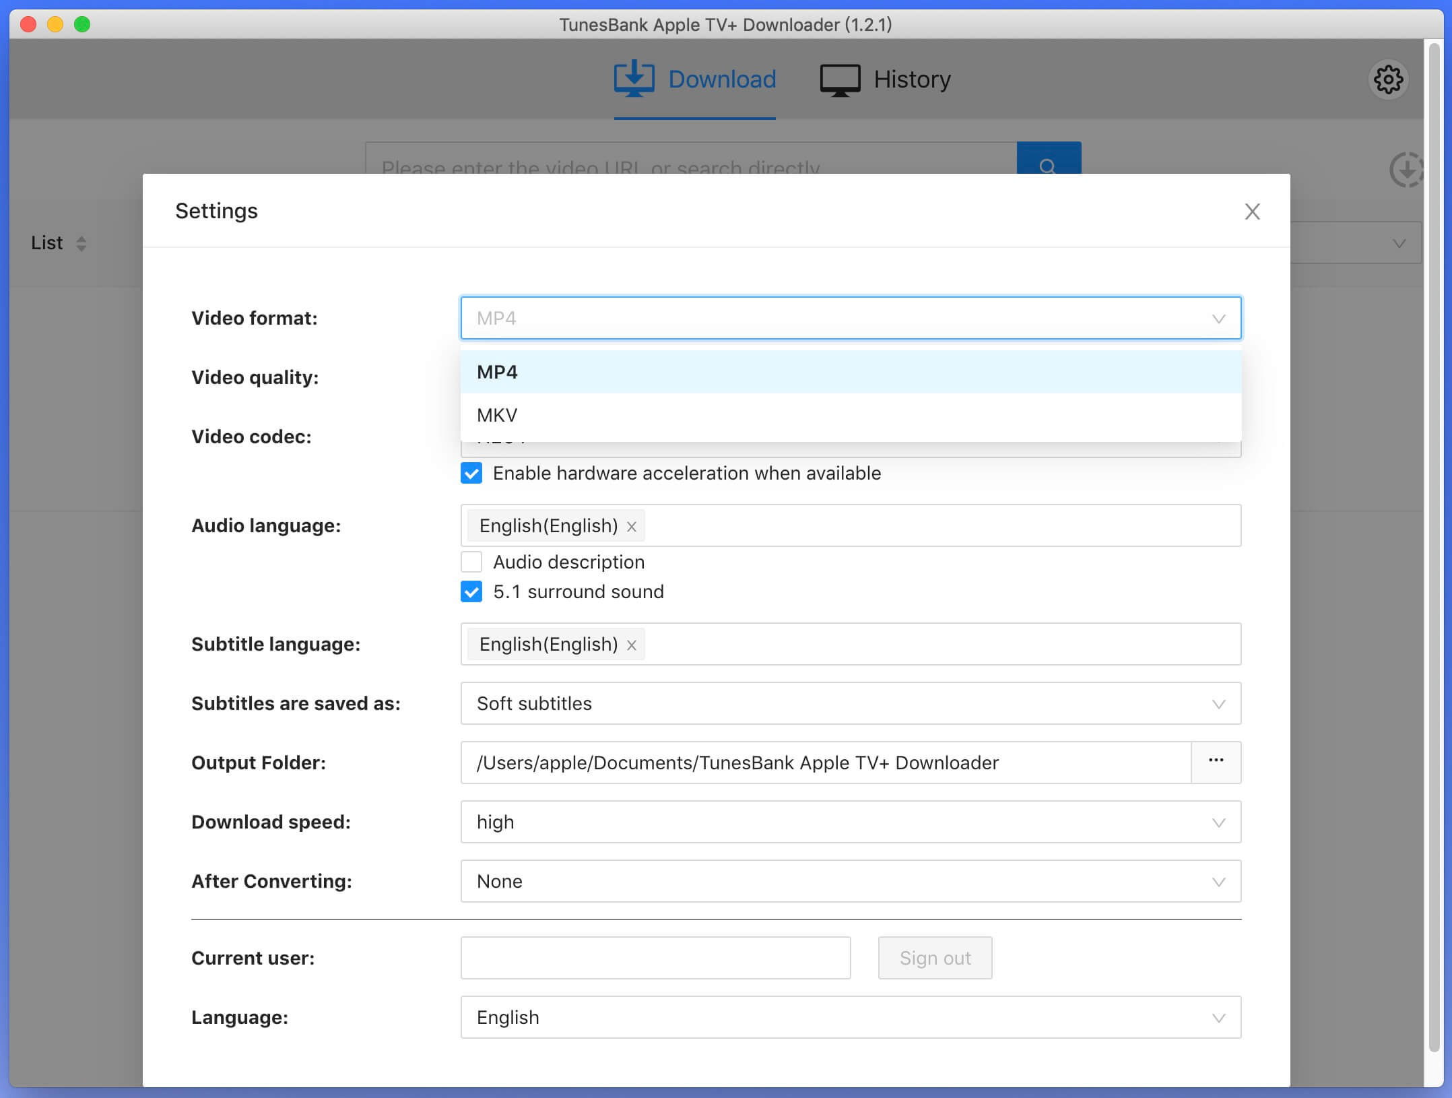Expand the Download speed dropdown
The width and height of the screenshot is (1452, 1098).
(849, 821)
